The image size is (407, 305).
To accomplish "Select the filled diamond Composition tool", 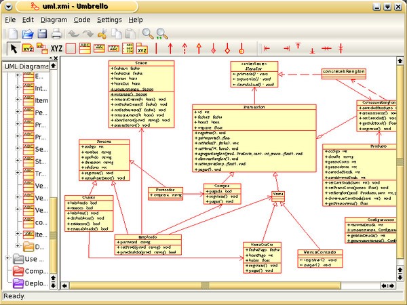I will [x=213, y=49].
